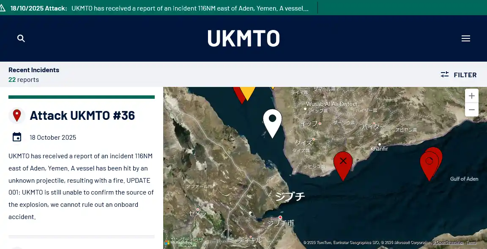This screenshot has width=487, height=249.
Task: Open the hamburger navigation menu
Action: [x=466, y=38]
